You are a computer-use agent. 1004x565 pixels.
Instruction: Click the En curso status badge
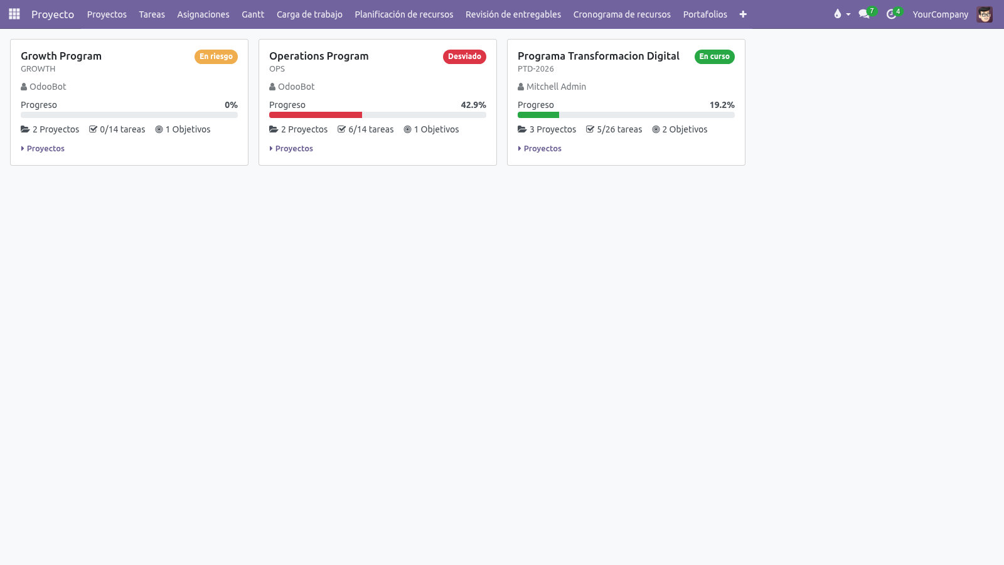point(714,56)
